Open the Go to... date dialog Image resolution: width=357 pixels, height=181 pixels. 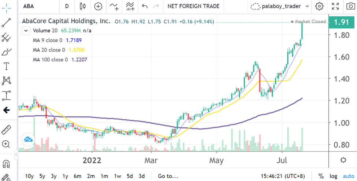[x=168, y=176]
